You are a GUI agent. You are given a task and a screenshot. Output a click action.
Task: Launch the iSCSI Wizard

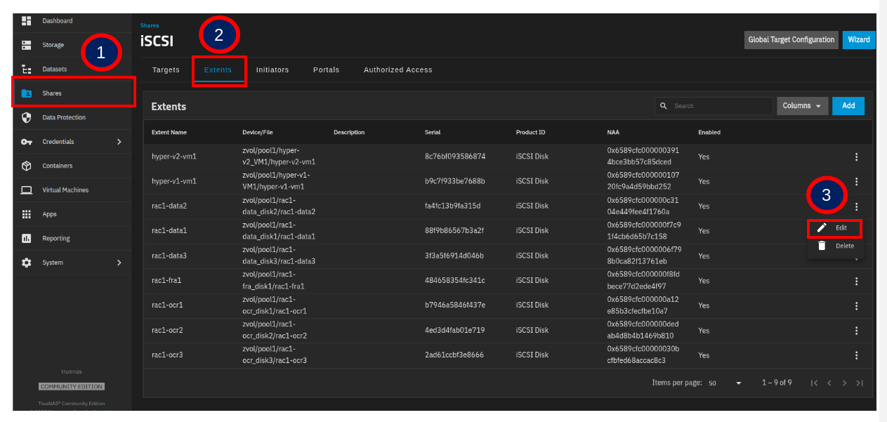click(x=858, y=40)
